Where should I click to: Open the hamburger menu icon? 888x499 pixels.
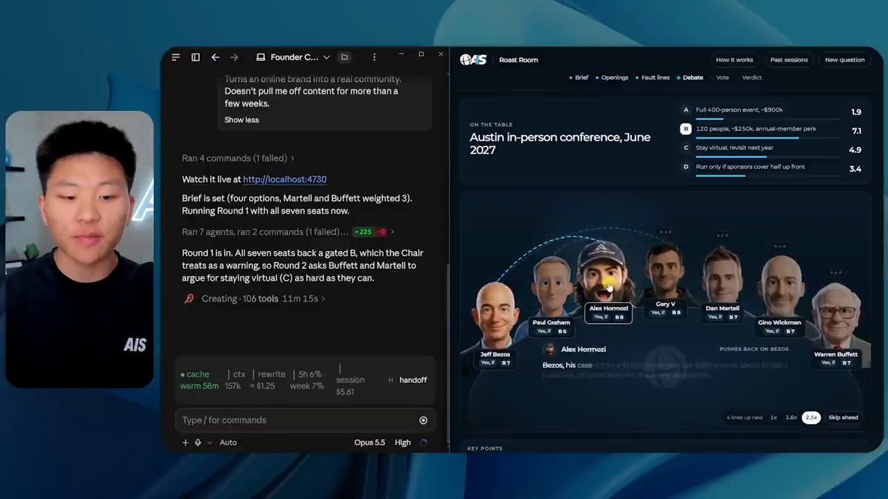(176, 58)
